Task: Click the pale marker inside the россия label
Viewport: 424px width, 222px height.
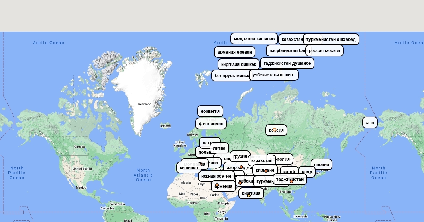Action: point(275,130)
